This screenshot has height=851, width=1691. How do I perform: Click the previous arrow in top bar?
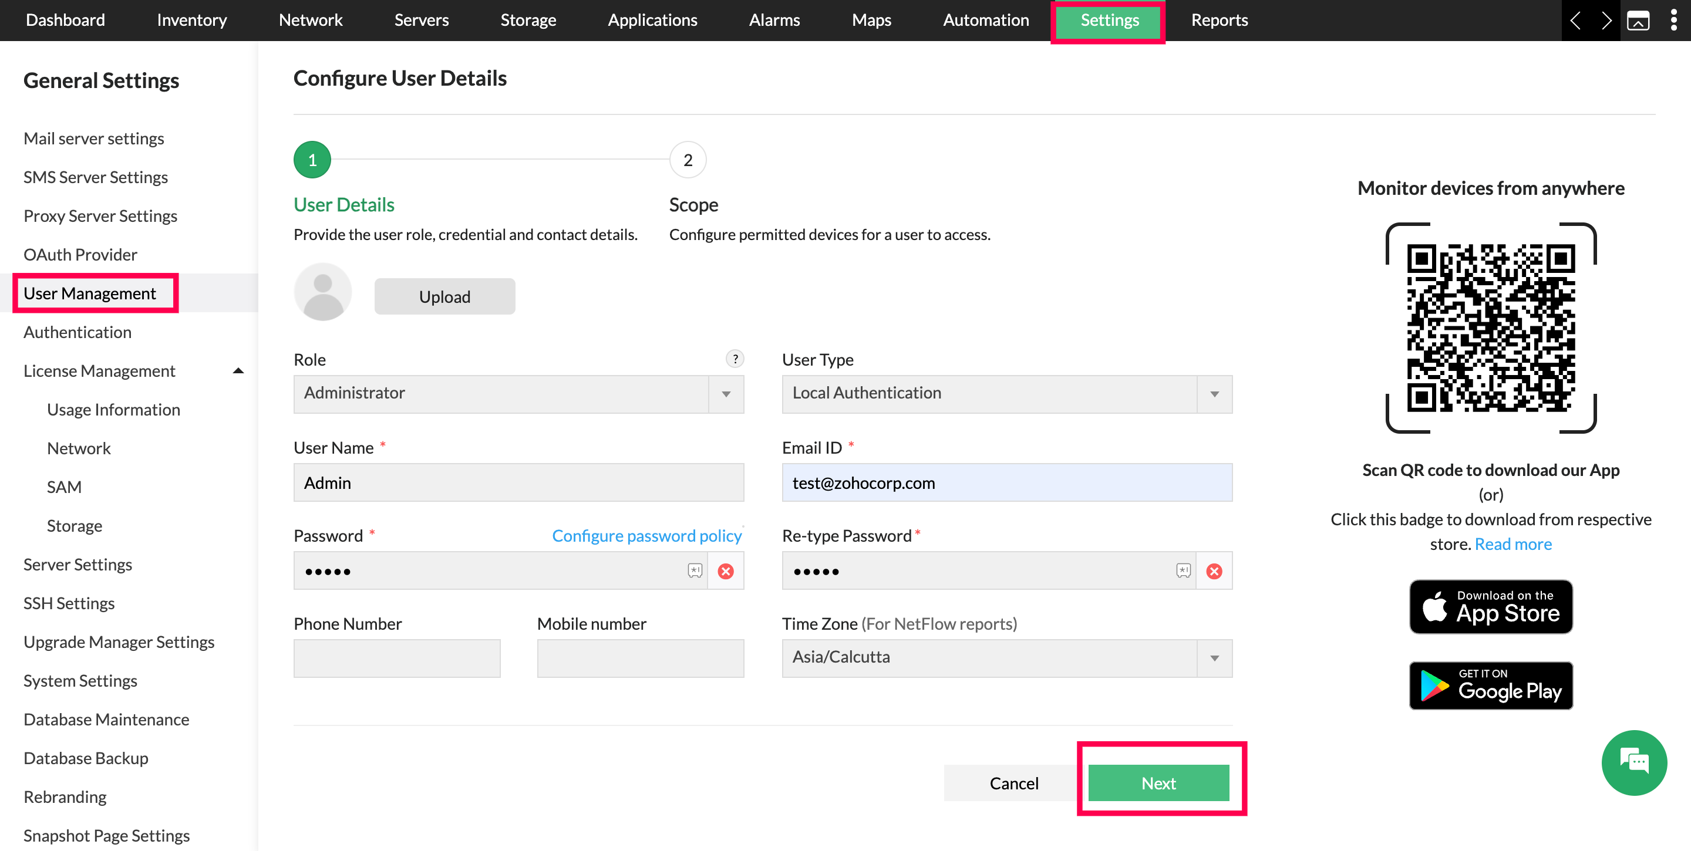pos(1575,21)
